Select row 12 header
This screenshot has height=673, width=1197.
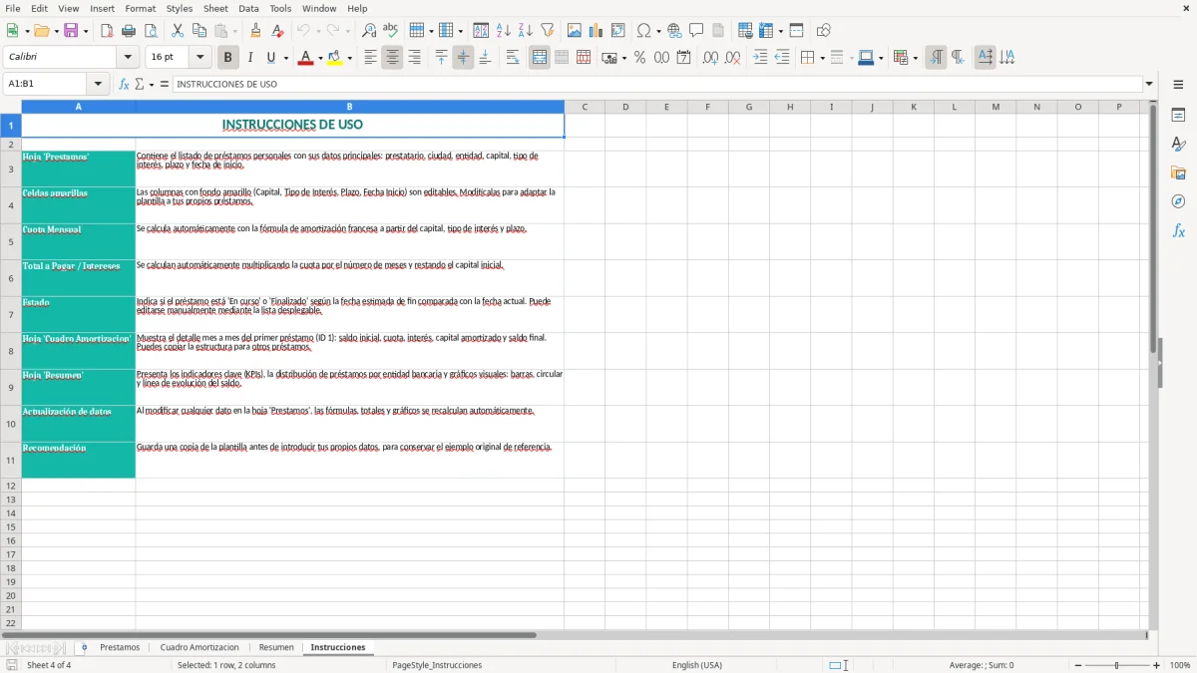(11, 486)
